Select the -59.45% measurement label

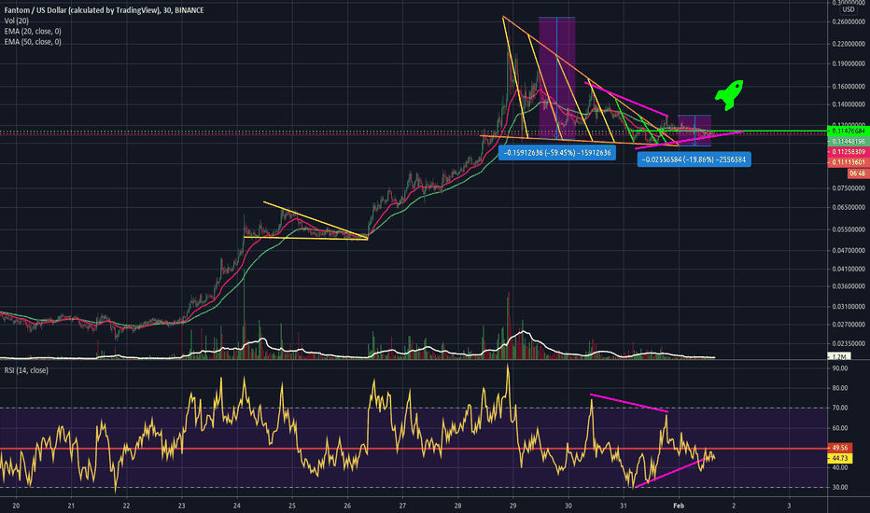557,153
